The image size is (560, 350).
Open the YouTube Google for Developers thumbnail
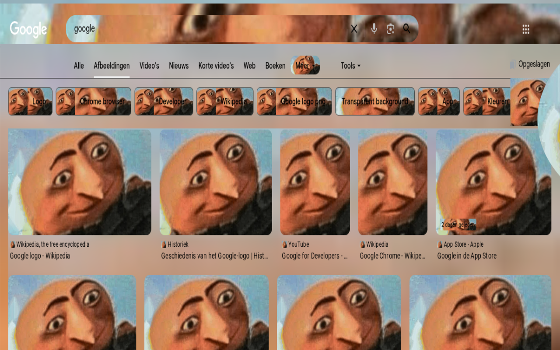(x=315, y=182)
